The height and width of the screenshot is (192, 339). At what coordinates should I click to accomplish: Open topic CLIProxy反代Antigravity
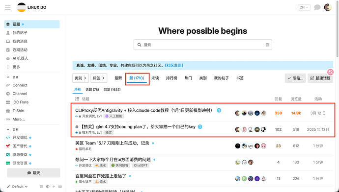(144, 110)
